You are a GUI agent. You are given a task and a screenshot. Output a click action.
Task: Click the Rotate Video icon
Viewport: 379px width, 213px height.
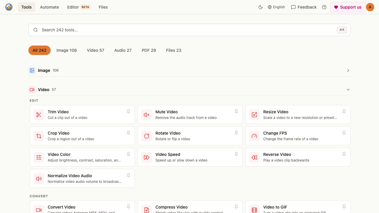coord(147,136)
